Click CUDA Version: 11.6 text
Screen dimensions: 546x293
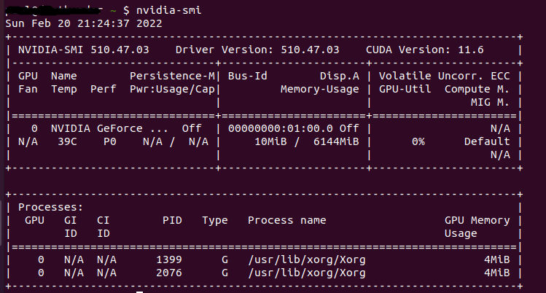pyautogui.click(x=425, y=50)
